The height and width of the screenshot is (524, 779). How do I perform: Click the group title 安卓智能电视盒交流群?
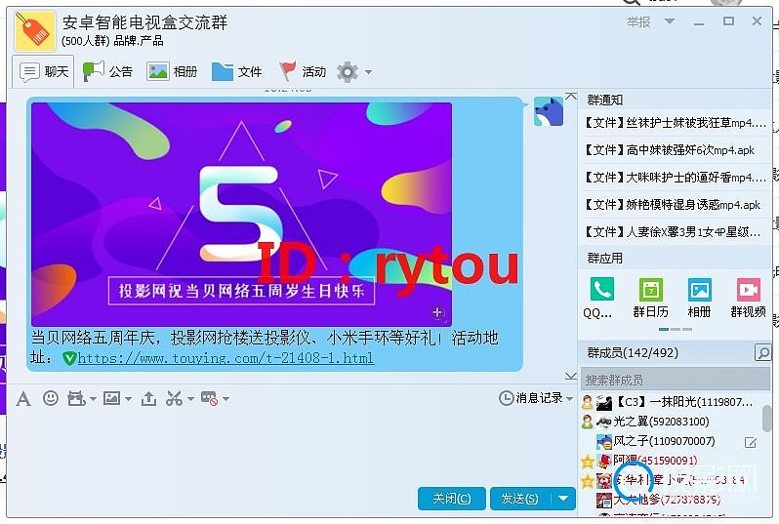144,22
